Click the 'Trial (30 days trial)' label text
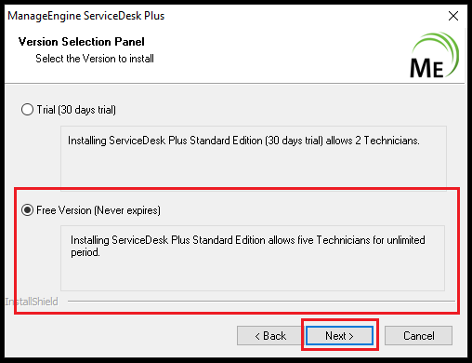The height and width of the screenshot is (363, 472). (x=76, y=110)
